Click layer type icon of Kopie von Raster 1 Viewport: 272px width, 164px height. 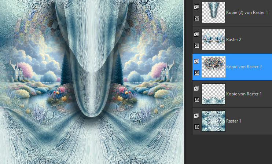[196, 88]
